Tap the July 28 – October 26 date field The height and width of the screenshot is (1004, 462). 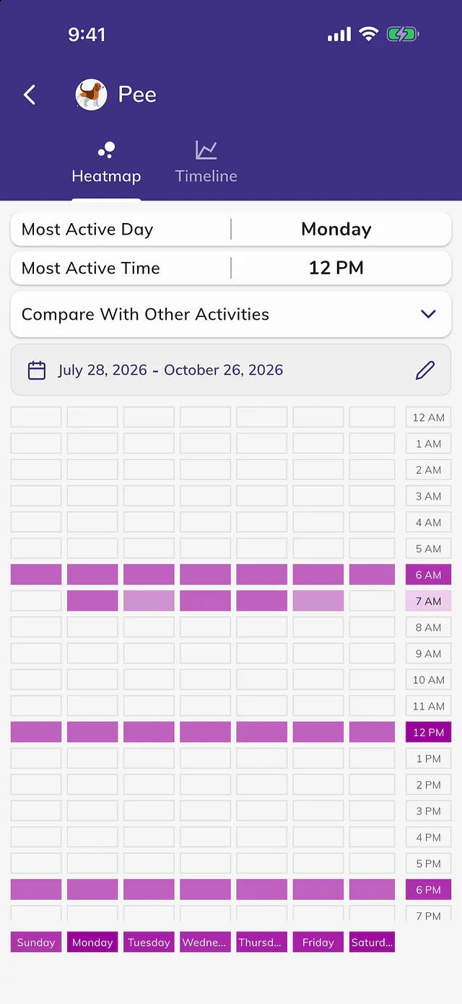[231, 370]
